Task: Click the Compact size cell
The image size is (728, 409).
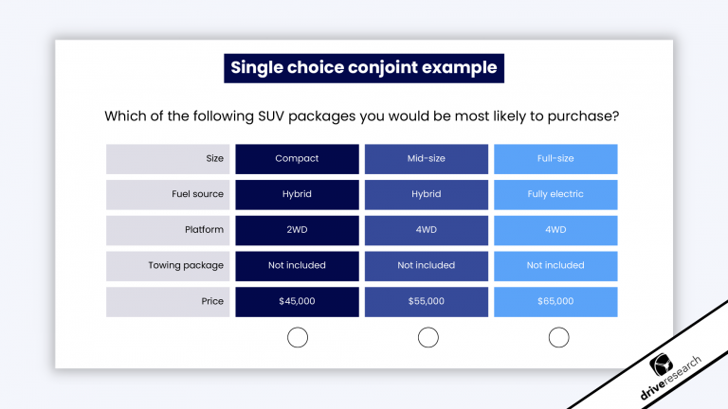Action: [x=297, y=159]
